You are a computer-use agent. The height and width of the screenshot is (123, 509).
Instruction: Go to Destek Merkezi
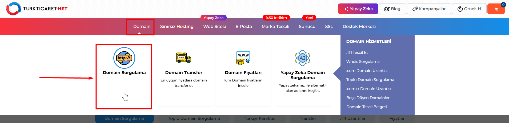(x=359, y=27)
